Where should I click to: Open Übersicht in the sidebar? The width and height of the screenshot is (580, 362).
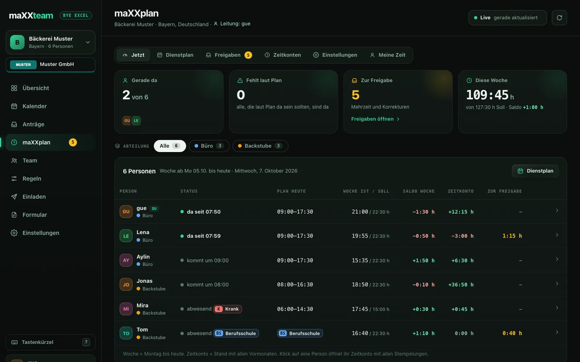click(x=50, y=88)
